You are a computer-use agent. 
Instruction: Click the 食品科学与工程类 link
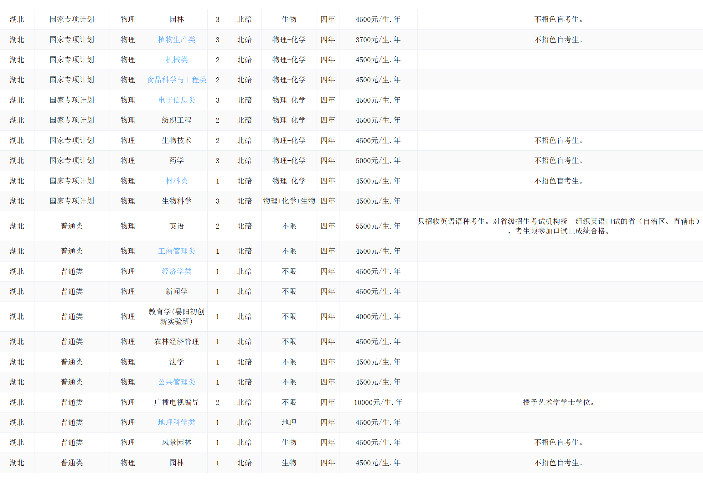[177, 80]
